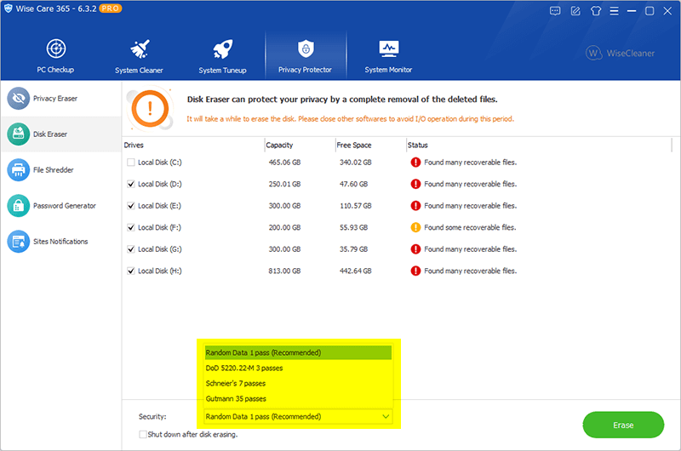Click 'Found some recoverable files.' status text

click(x=470, y=227)
